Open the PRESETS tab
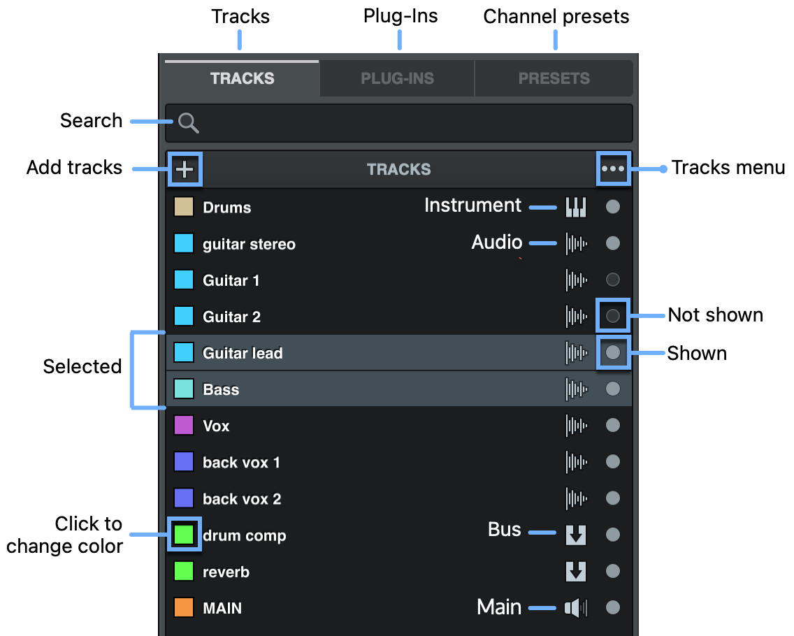The width and height of the screenshot is (794, 636). pyautogui.click(x=554, y=78)
